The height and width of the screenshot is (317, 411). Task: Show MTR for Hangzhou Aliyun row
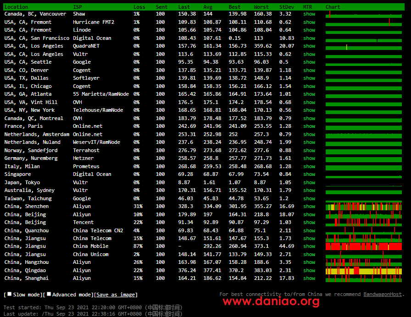pyautogui.click(x=309, y=262)
